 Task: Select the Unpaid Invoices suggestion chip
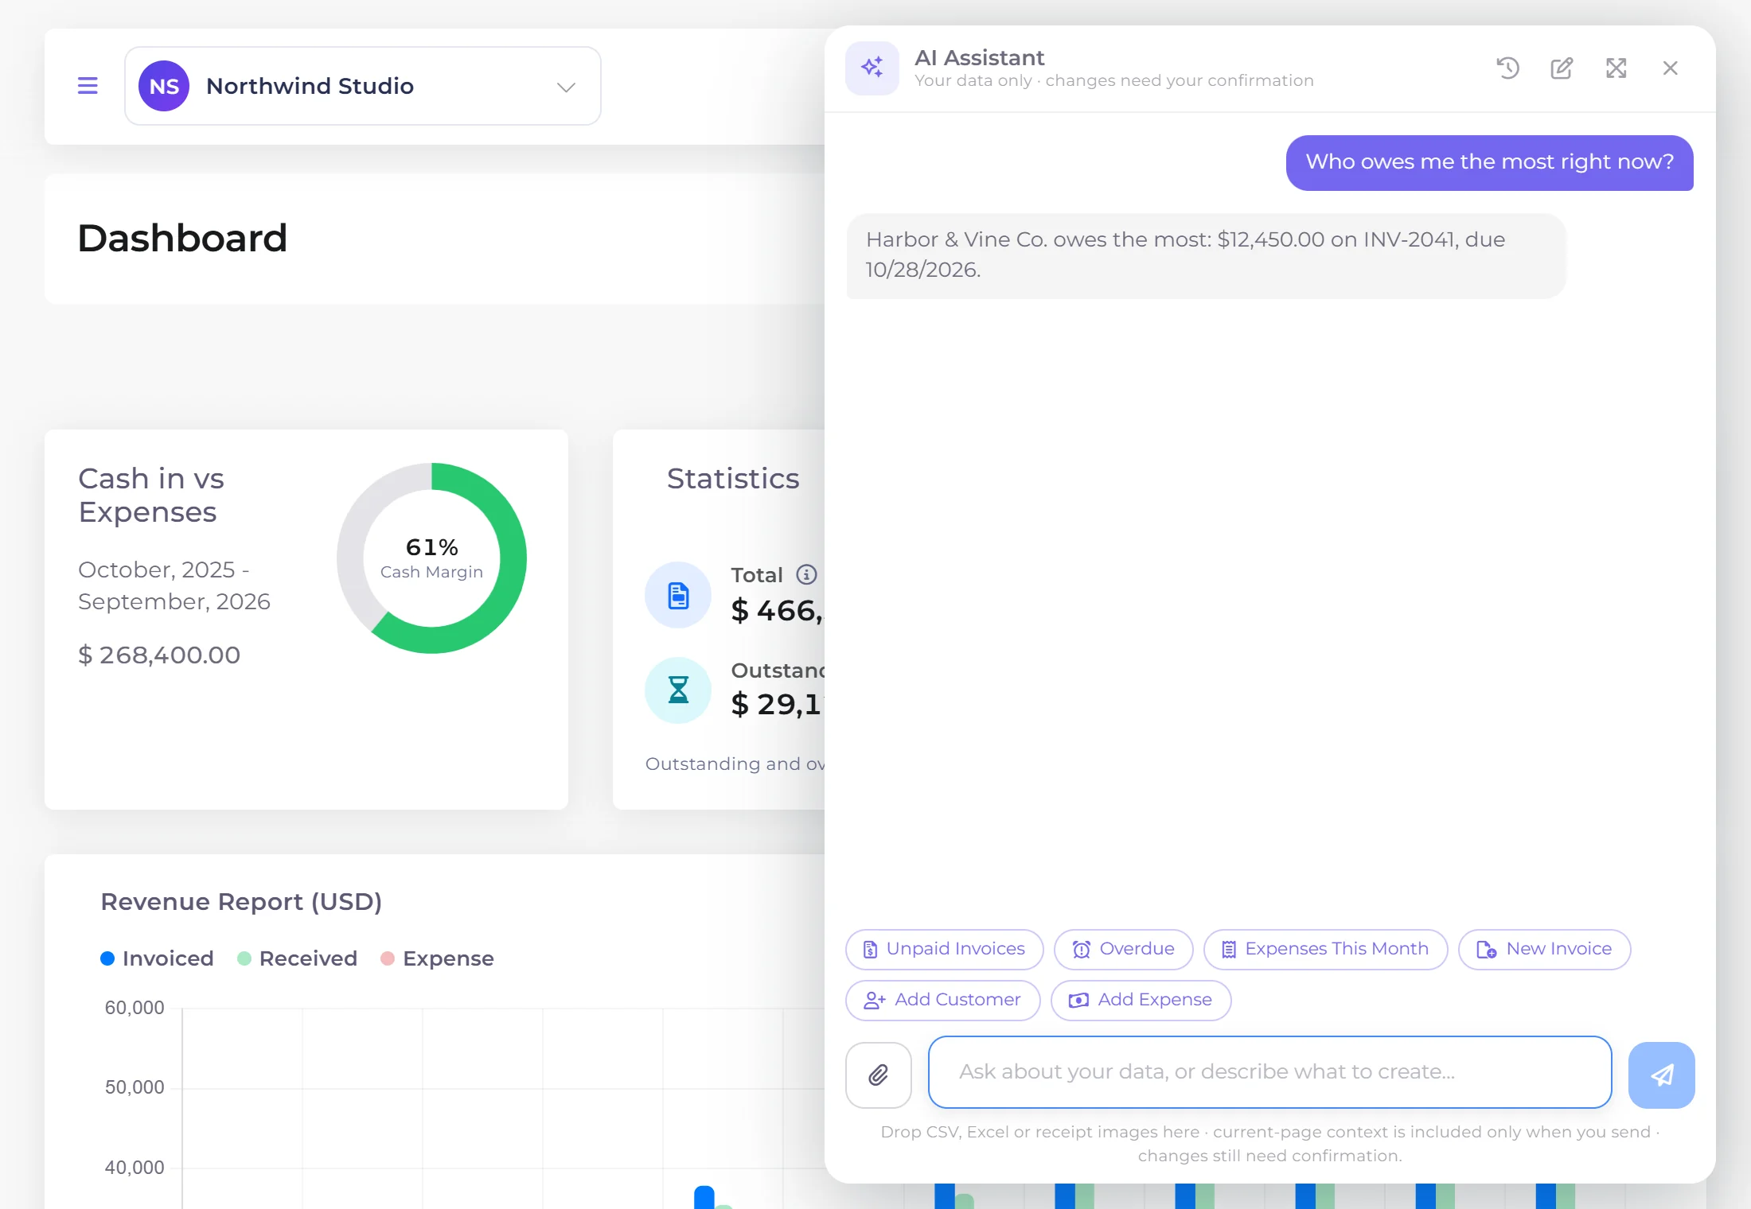point(945,949)
